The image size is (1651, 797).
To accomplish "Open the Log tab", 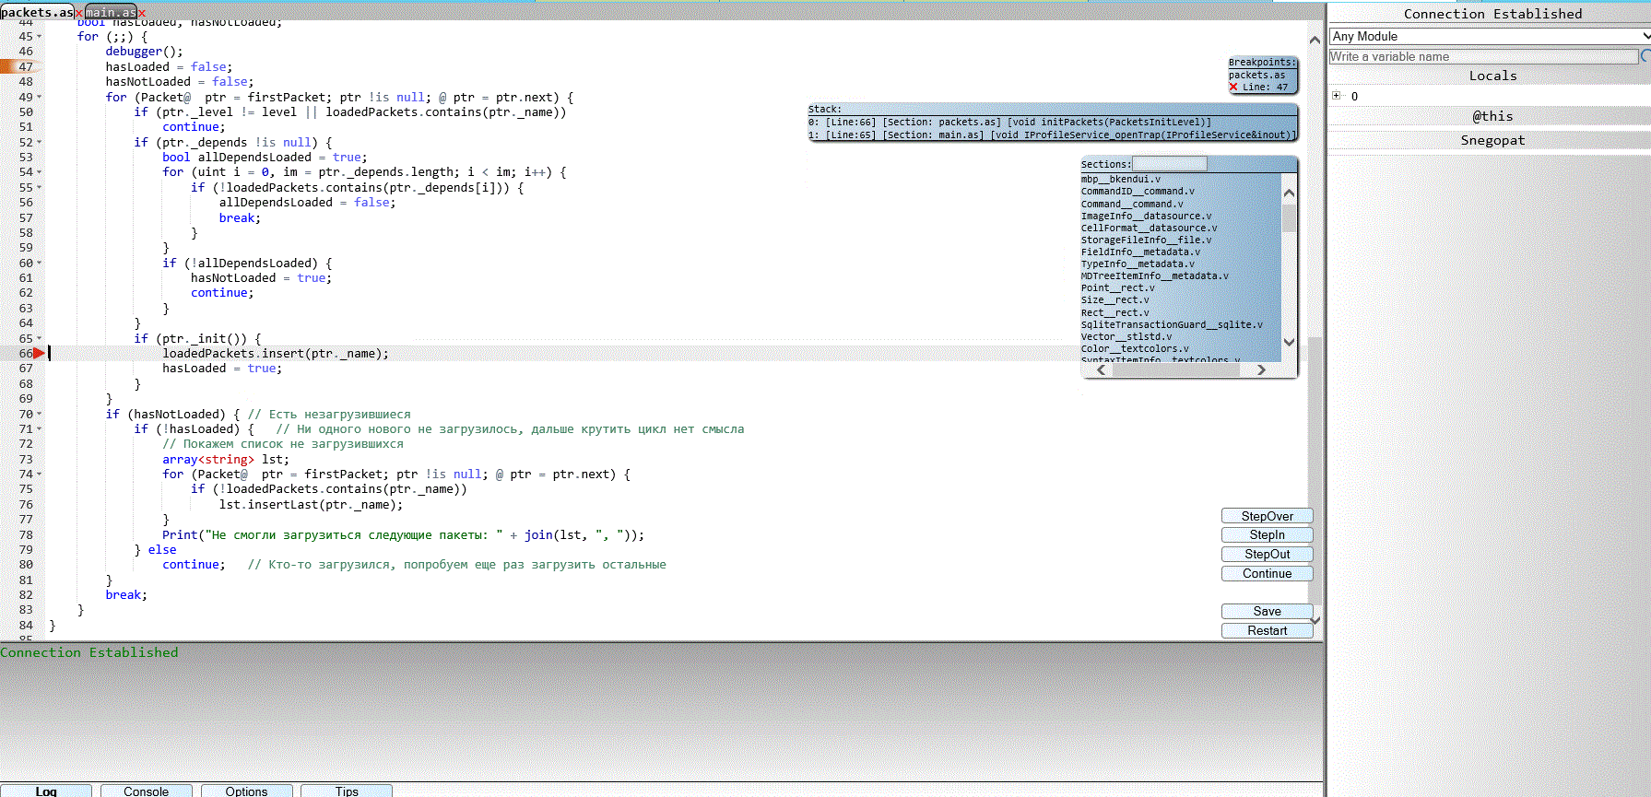I will coord(46,791).
